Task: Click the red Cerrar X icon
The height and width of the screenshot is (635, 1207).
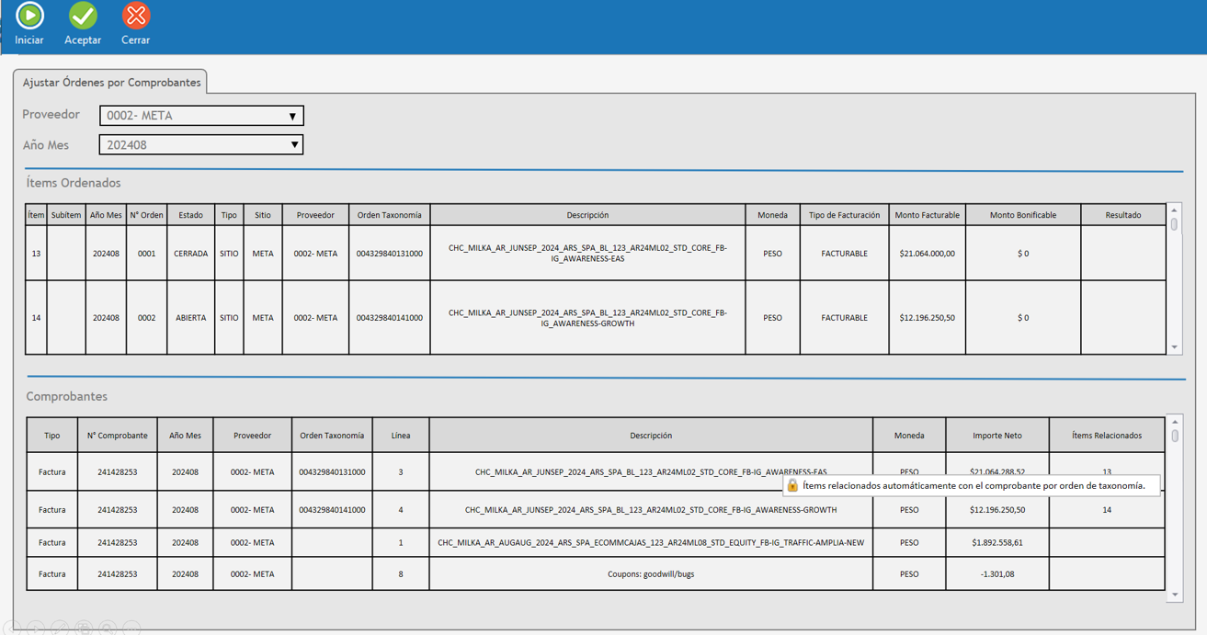Action: tap(136, 16)
